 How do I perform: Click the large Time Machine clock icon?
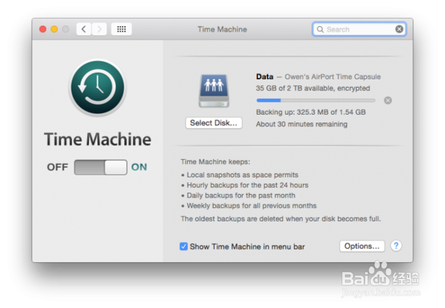(97, 88)
